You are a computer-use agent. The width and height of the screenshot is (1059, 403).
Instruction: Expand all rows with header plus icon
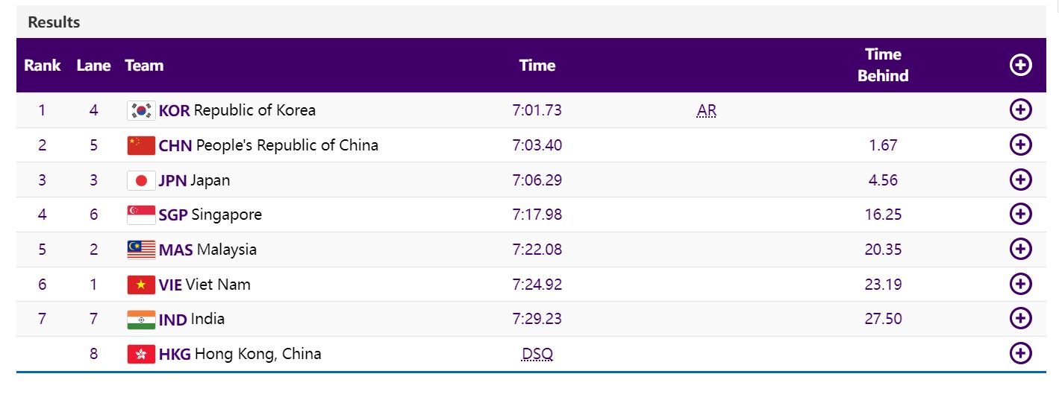coord(1020,65)
